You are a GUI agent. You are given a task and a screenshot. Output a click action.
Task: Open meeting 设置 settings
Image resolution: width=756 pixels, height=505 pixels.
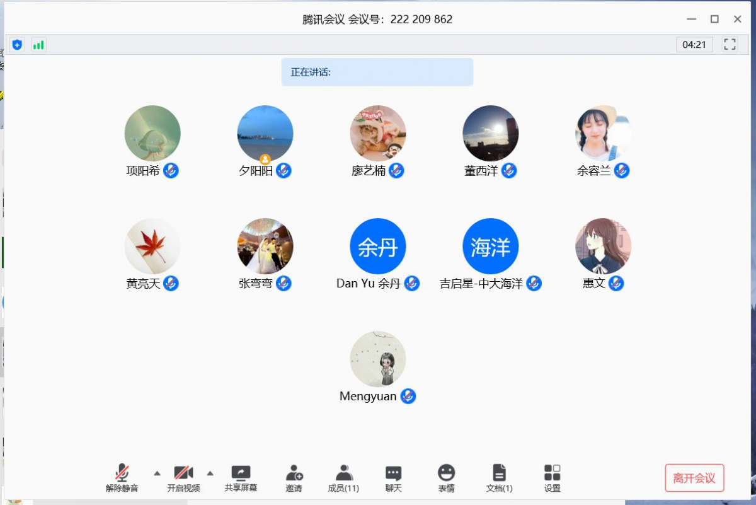coord(552,473)
